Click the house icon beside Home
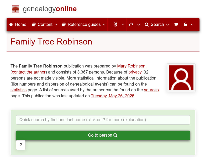Image resolution: width=210 pixels, height=157 pixels. 11,24
